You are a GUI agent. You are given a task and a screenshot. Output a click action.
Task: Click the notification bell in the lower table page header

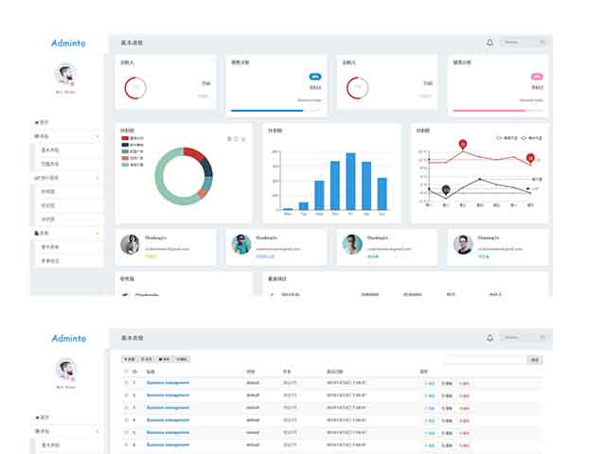[490, 338]
